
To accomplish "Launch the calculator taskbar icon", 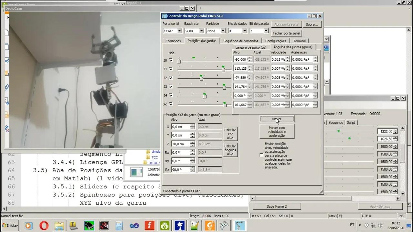I will (x=119, y=225).
